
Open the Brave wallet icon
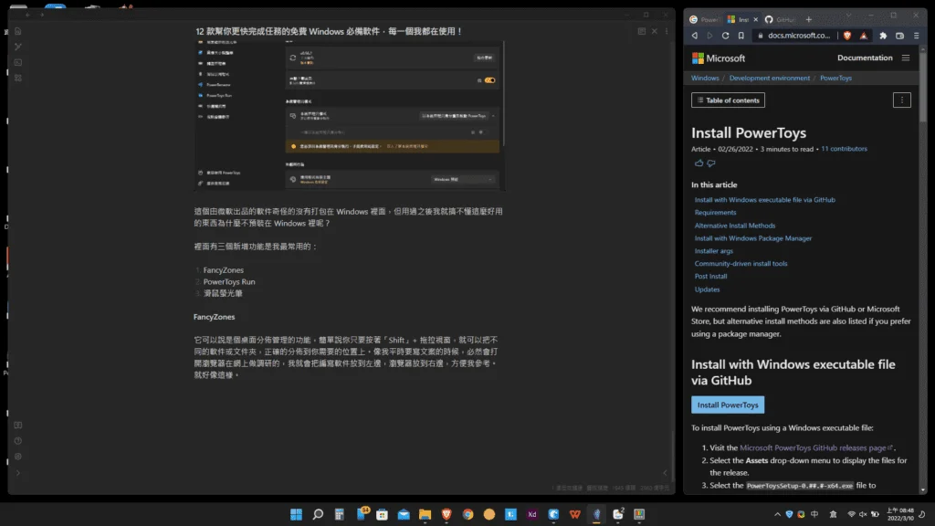click(899, 36)
